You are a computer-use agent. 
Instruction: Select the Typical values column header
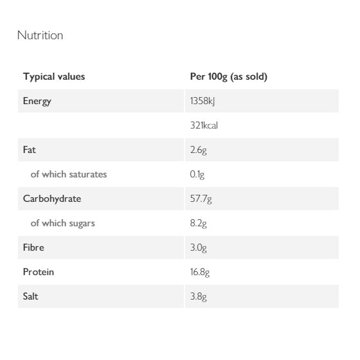tap(54, 76)
